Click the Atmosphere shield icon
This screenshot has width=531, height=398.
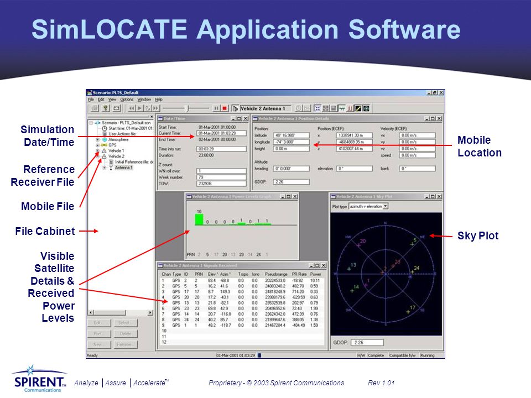105,139
